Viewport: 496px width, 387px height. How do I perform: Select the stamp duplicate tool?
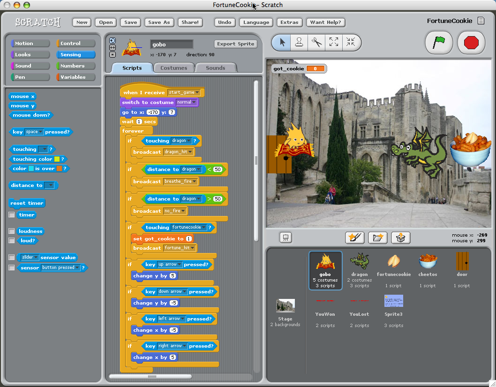(299, 43)
